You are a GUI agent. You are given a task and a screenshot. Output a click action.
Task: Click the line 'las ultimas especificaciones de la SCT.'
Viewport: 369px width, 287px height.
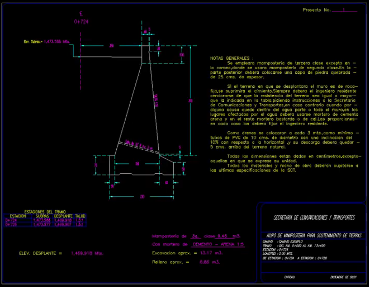tap(253, 170)
